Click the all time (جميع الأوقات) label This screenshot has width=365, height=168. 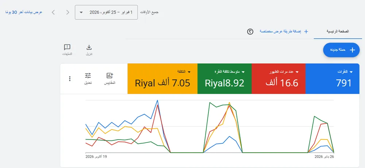tap(149, 12)
